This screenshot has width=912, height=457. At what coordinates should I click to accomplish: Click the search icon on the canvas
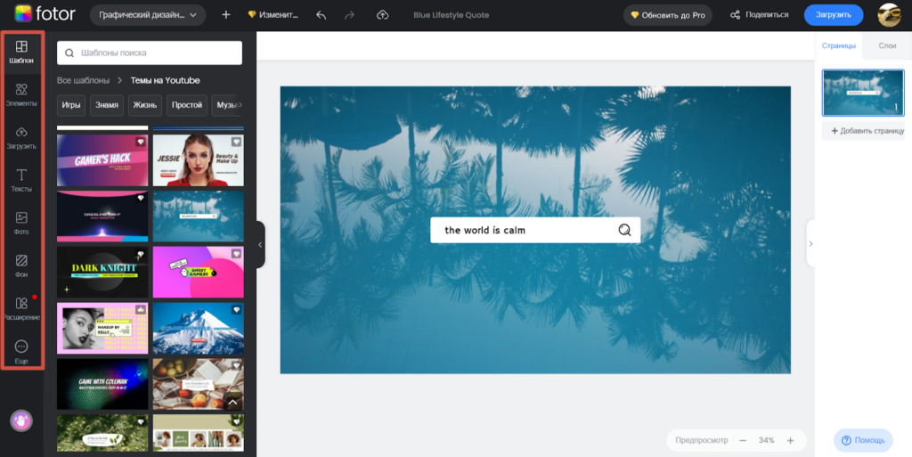[624, 230]
